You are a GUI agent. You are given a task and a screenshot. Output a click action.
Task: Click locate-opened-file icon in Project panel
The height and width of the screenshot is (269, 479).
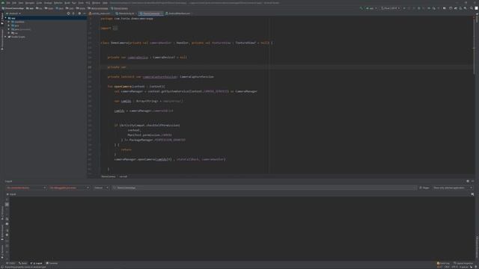68,13
